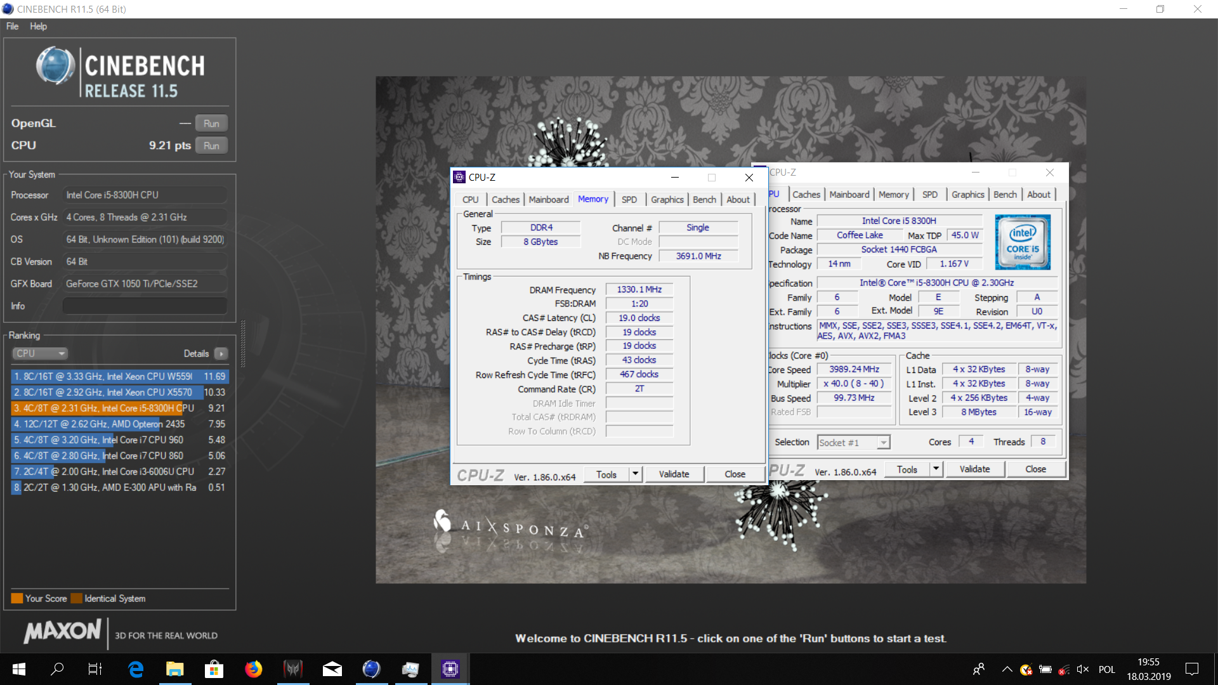Click Close button in rear CPU-Z window
This screenshot has width=1218, height=685.
coord(1035,469)
